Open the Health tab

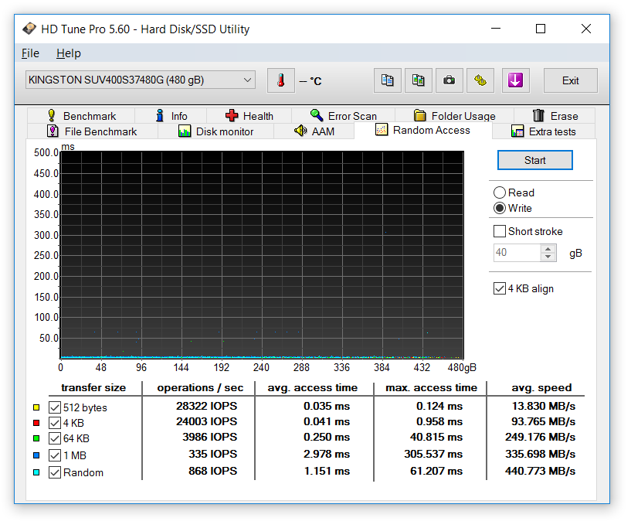[x=249, y=116]
